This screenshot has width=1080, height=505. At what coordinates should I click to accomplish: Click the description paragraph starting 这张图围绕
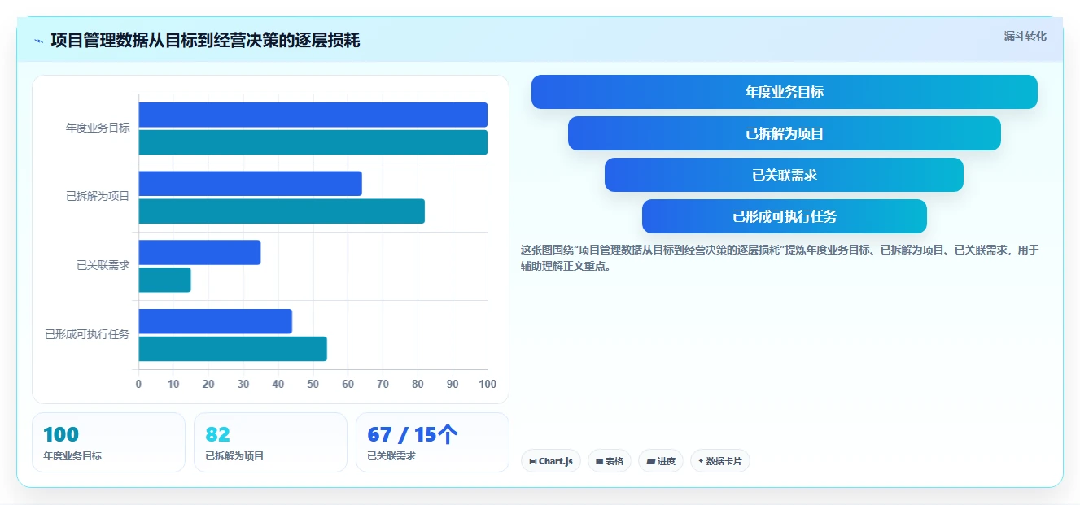click(780, 258)
